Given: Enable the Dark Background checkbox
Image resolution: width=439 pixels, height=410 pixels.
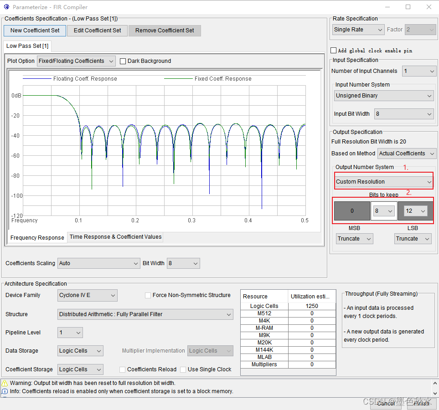Looking at the screenshot, I should coord(123,61).
